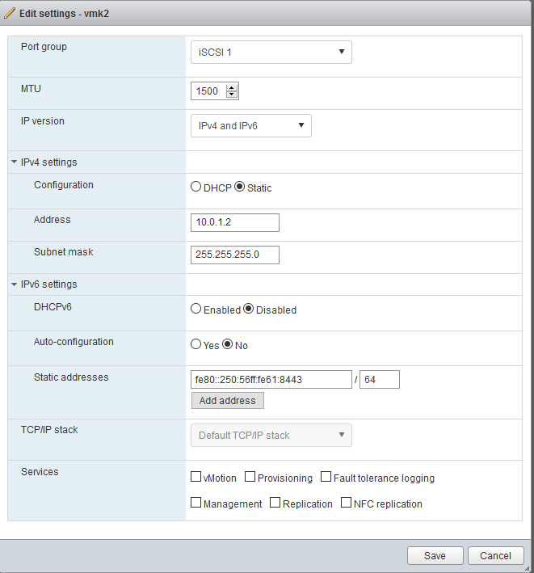Image resolution: width=534 pixels, height=573 pixels.
Task: Collapse the IPv6 settings section
Action: pos(15,284)
